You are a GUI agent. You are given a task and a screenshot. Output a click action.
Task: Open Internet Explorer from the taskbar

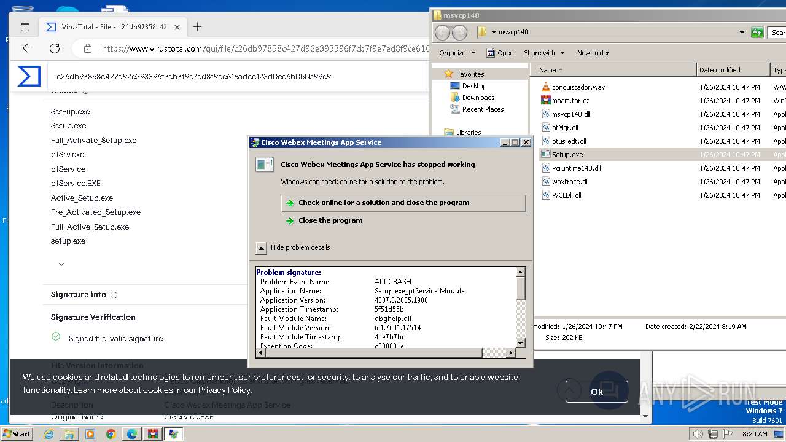(49, 434)
